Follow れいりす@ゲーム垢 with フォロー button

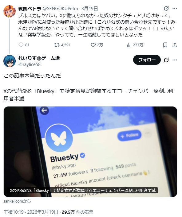click(x=147, y=60)
